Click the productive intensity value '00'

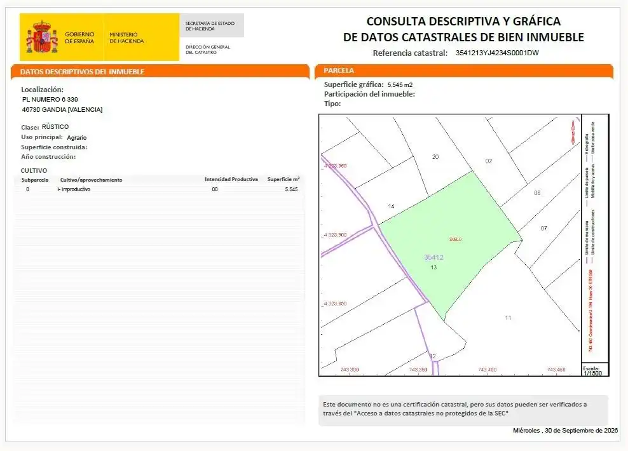[215, 189]
